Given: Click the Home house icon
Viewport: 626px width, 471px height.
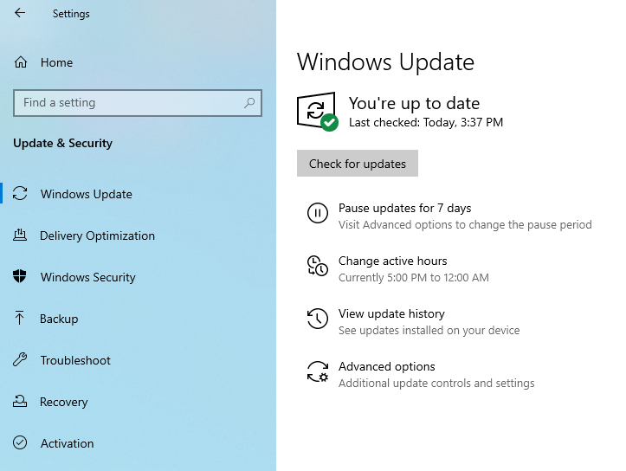Looking at the screenshot, I should [21, 62].
